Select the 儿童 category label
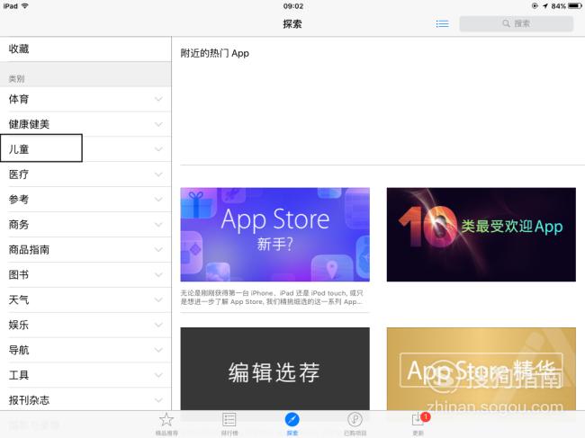Viewport: 585px width, 438px height. [19, 149]
